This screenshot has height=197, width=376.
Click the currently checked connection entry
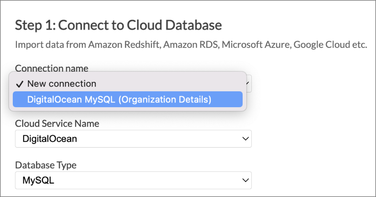click(x=62, y=84)
